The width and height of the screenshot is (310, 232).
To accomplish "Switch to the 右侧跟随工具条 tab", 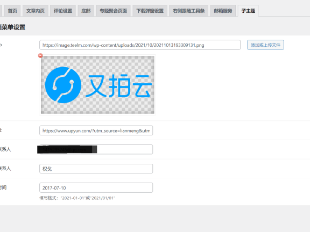I will 188,11.
